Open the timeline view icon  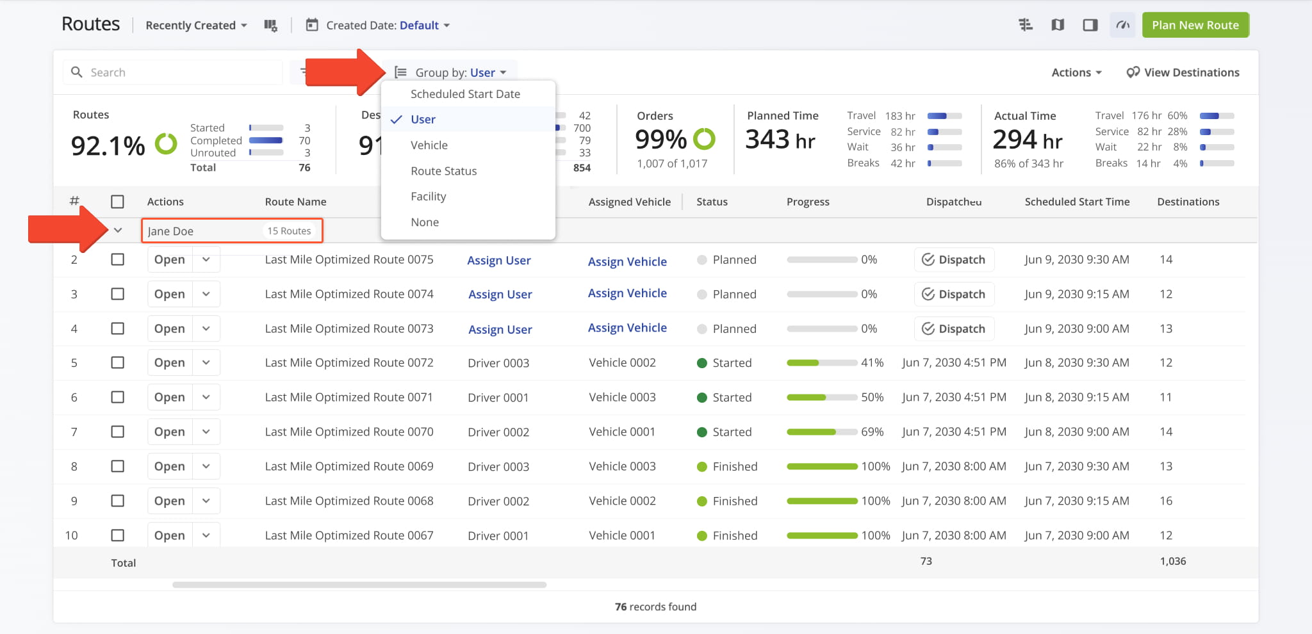[x=1026, y=25]
